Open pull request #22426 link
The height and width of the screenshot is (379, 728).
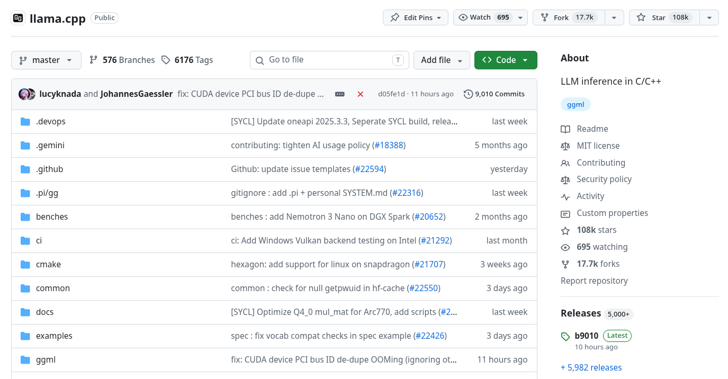point(429,336)
